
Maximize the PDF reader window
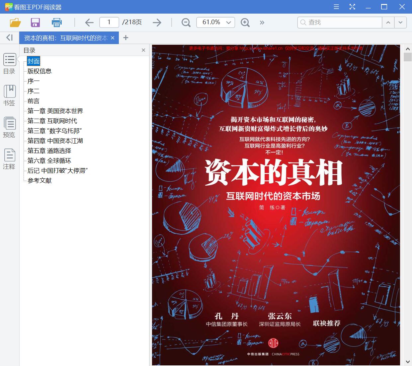[x=384, y=7]
